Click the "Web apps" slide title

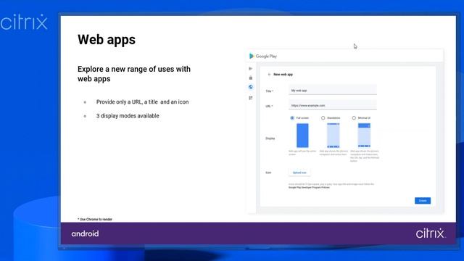(x=107, y=40)
